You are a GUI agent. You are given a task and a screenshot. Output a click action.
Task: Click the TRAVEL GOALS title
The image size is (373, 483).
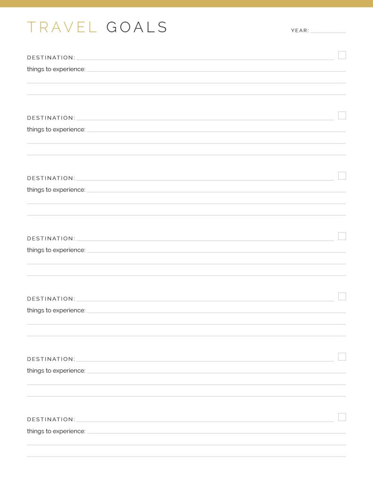(x=97, y=27)
